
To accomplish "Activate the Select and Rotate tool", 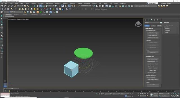I will pos(40,6).
